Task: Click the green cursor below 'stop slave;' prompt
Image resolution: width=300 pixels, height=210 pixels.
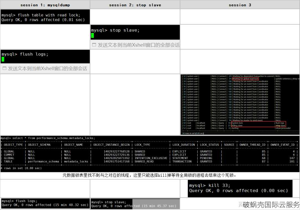Action: pos(93,35)
